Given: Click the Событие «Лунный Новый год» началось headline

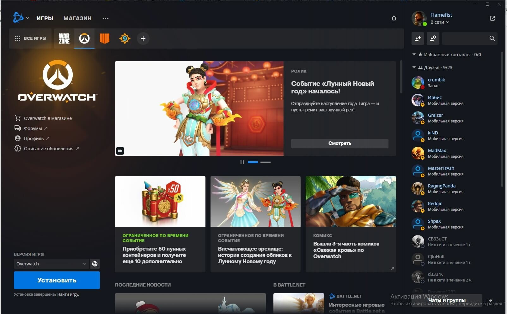Looking at the screenshot, I should pos(333,87).
